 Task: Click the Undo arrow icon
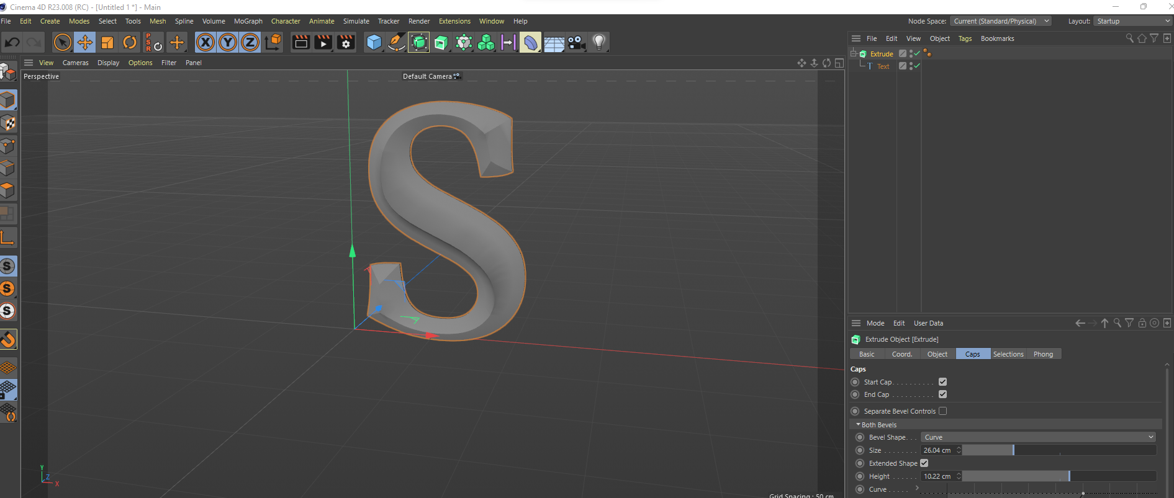12,42
